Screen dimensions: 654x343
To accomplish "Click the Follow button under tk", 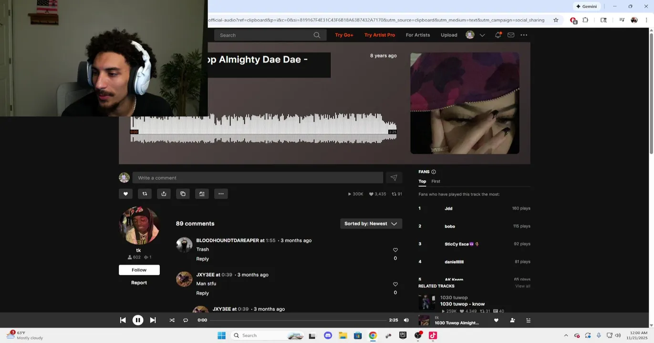I will [x=139, y=270].
